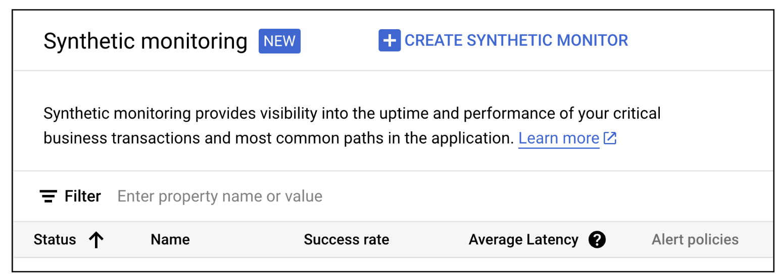Image resolution: width=777 pixels, height=280 pixels.
Task: Click the empty table area below Success rate
Action: pos(346,265)
